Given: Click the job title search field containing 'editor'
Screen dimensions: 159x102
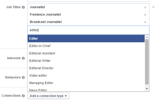Looking at the screenshot, I should (88, 30).
